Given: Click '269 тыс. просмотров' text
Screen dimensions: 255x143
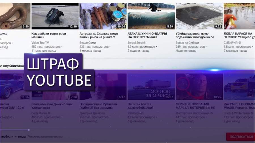Looking at the screenshot, I should point(190,47).
